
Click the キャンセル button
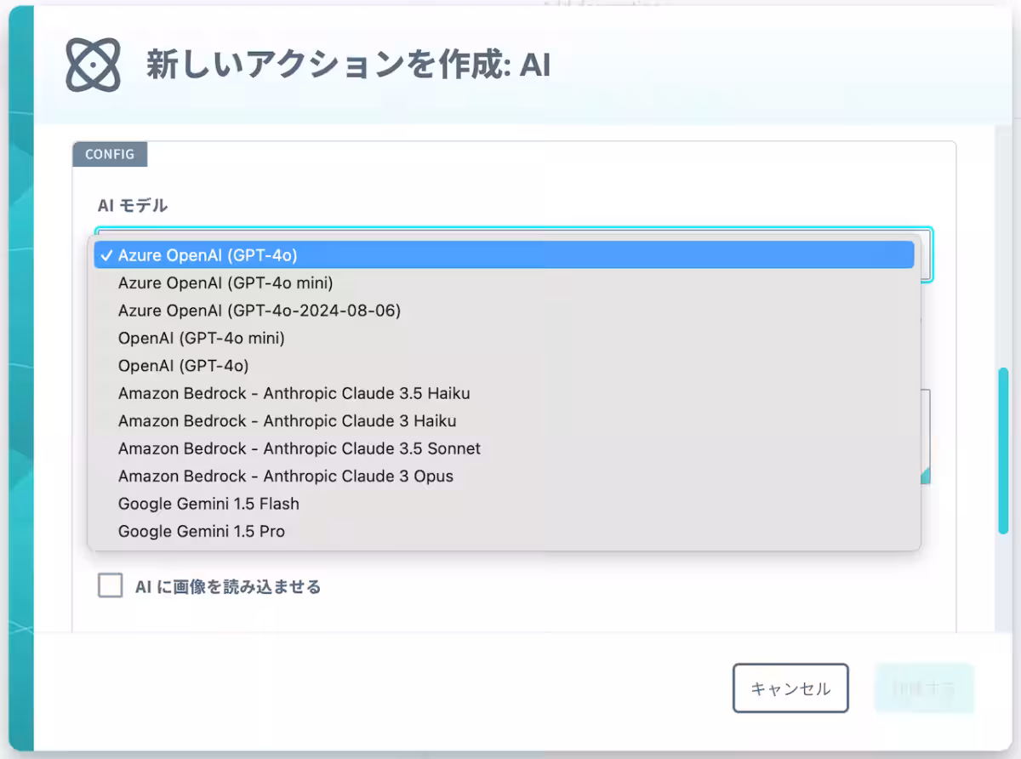pyautogui.click(x=790, y=688)
